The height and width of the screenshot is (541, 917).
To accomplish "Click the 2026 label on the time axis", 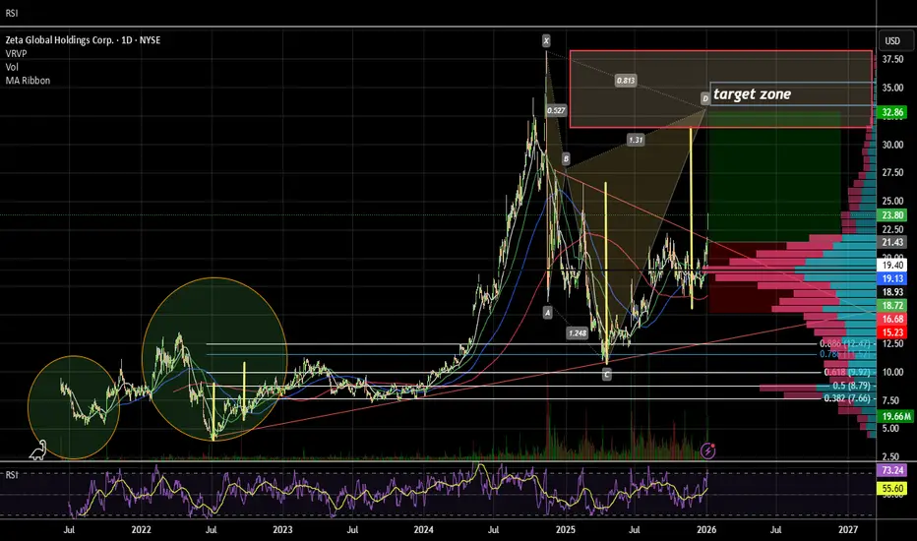I will (706, 530).
